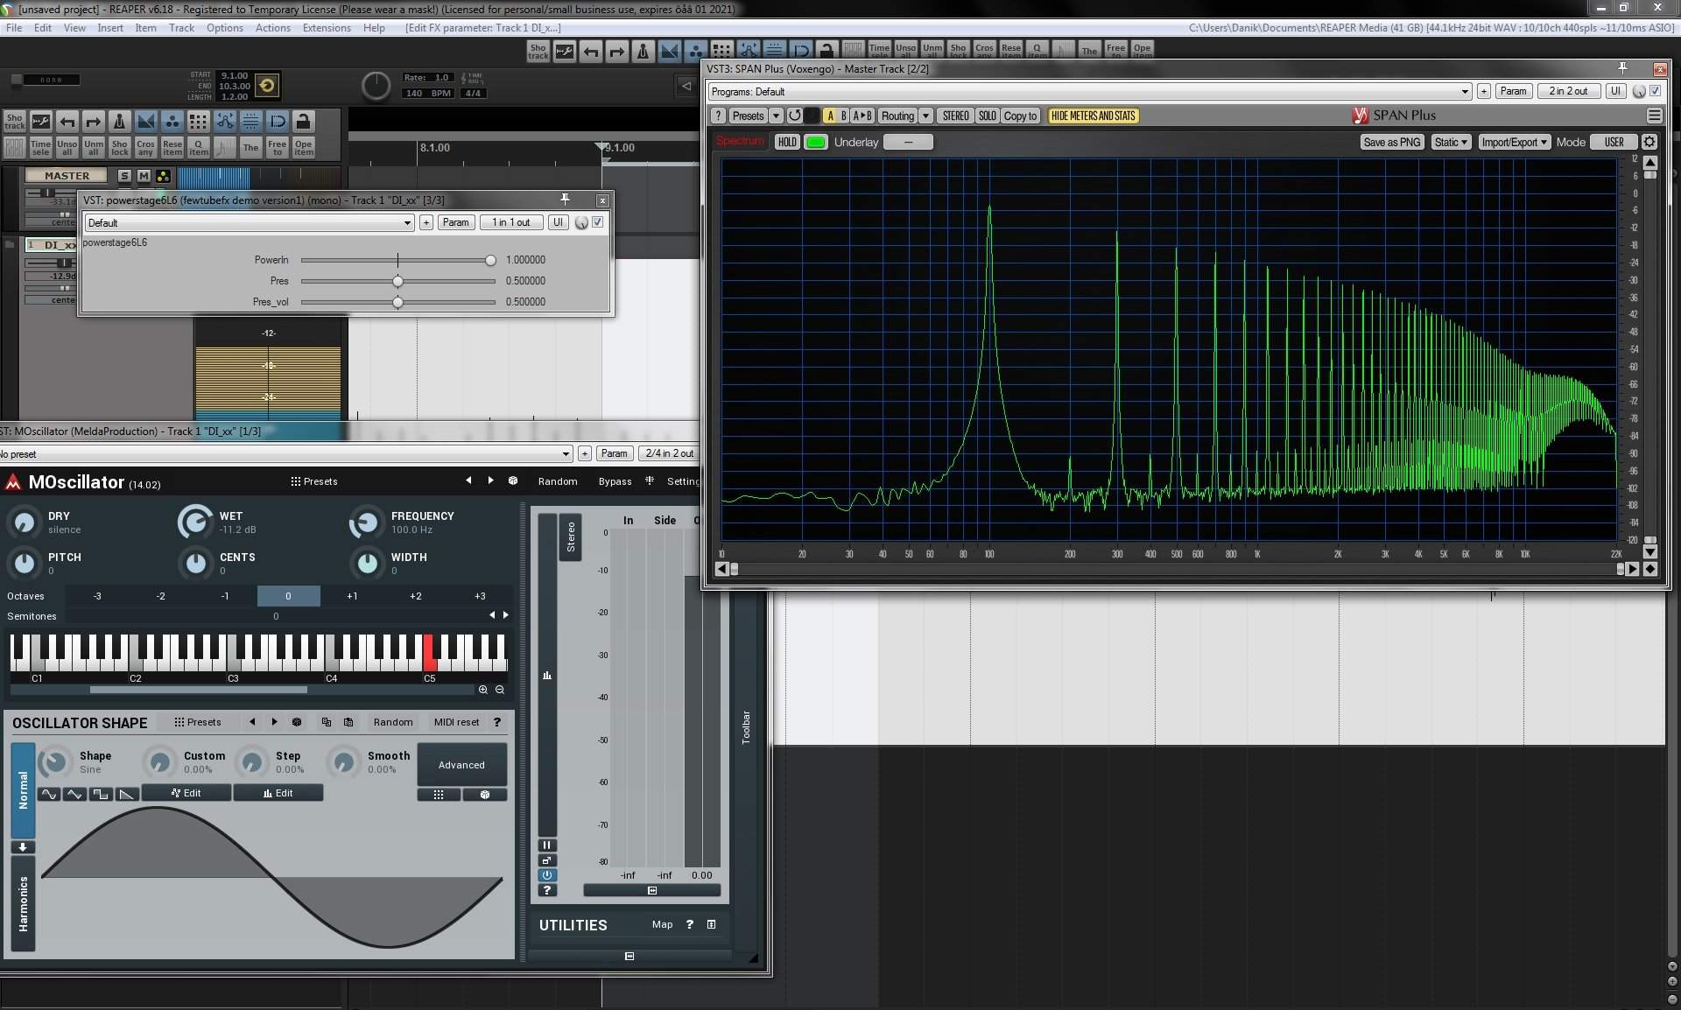Uncheck SPAN Plus FX enable checkbox
This screenshot has height=1010, width=1681.
pos(1656,91)
